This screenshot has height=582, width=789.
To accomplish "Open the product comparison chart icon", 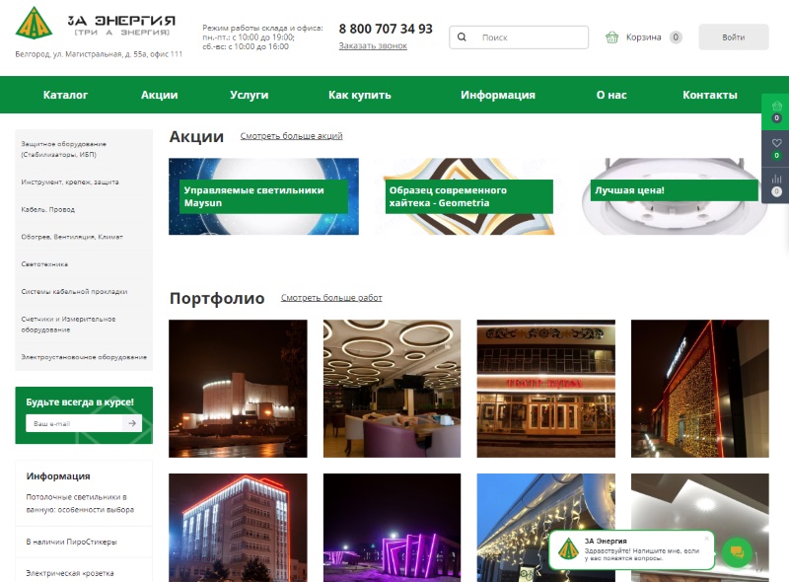I will [776, 181].
